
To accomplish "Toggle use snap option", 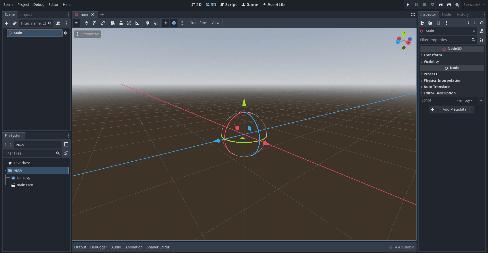I will point(156,23).
